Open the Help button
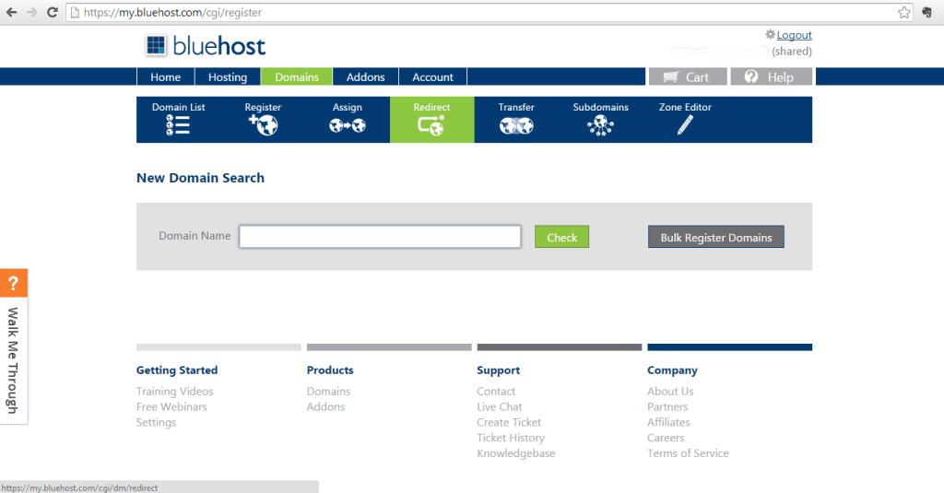 (772, 77)
